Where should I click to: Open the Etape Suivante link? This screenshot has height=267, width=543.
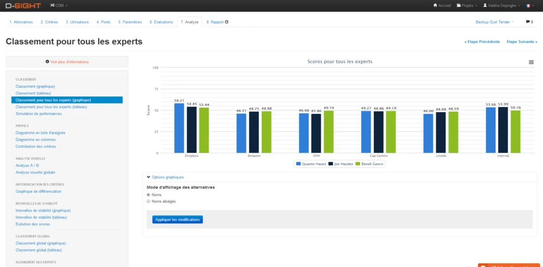pos(522,42)
